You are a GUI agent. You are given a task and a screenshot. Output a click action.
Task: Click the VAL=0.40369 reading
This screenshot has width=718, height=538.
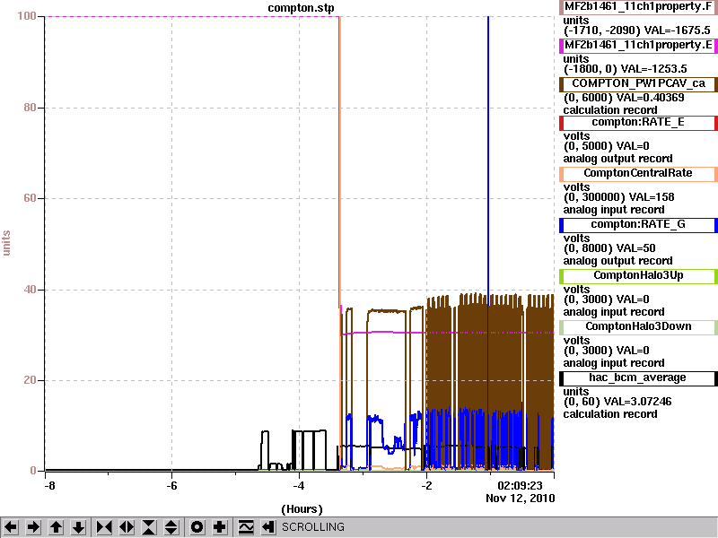[651, 98]
